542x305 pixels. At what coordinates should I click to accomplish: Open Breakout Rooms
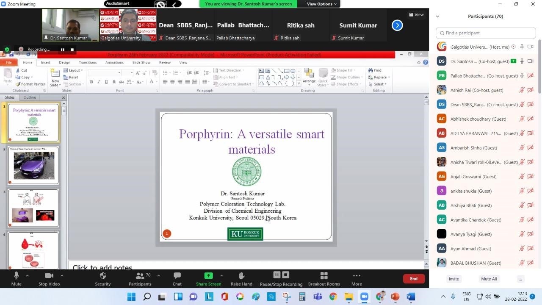pyautogui.click(x=324, y=276)
